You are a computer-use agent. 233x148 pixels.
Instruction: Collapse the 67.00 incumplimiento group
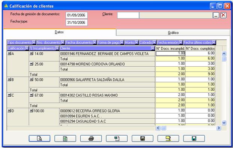(x=32, y=95)
